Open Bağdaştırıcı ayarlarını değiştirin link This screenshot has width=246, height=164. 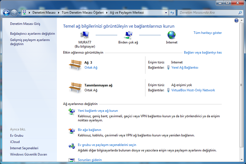(x=33, y=34)
